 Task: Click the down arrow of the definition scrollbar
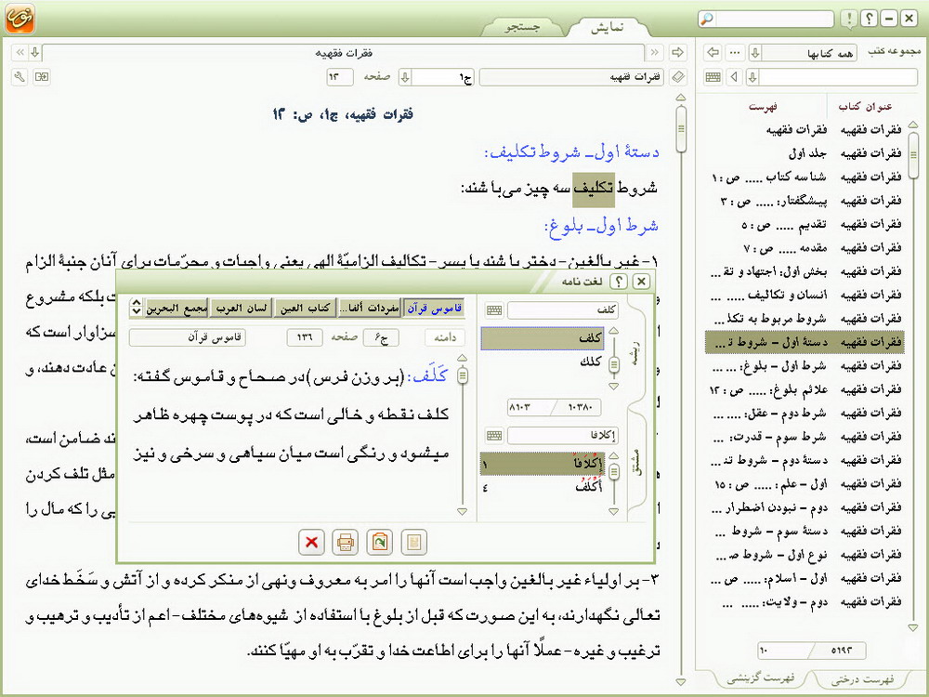462,511
